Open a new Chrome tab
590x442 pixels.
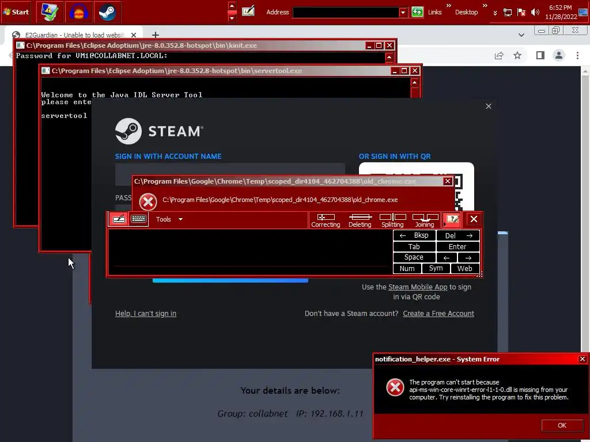click(156, 35)
